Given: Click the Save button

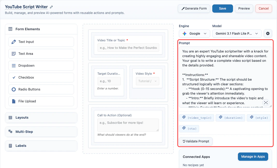Looking at the screenshot, I should click(222, 8).
